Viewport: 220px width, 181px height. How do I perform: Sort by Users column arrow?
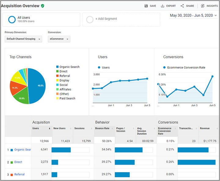click(50, 128)
